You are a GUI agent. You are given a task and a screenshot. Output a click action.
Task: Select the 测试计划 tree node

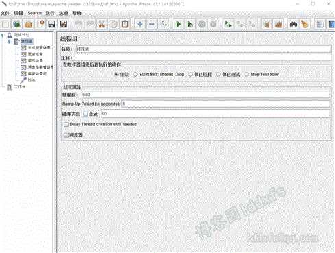coord(22,35)
